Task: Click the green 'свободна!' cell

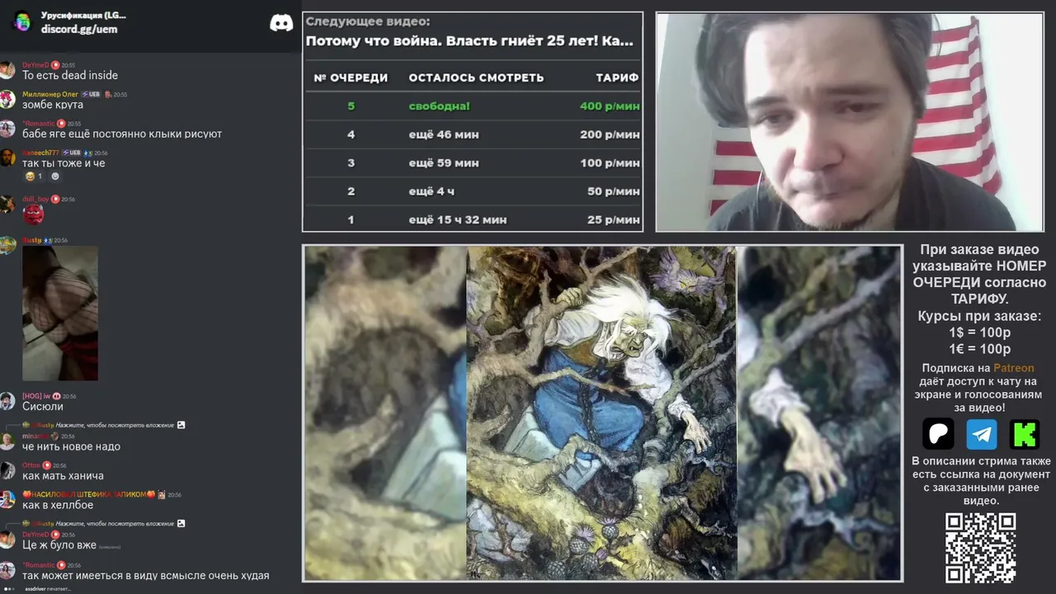Action: (440, 106)
